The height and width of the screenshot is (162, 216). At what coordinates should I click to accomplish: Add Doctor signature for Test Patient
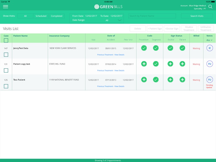click(170, 80)
